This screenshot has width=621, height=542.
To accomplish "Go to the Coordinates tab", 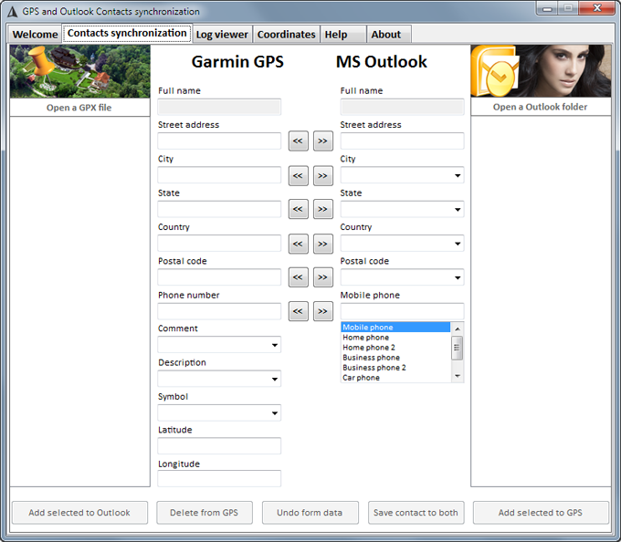I will (287, 35).
